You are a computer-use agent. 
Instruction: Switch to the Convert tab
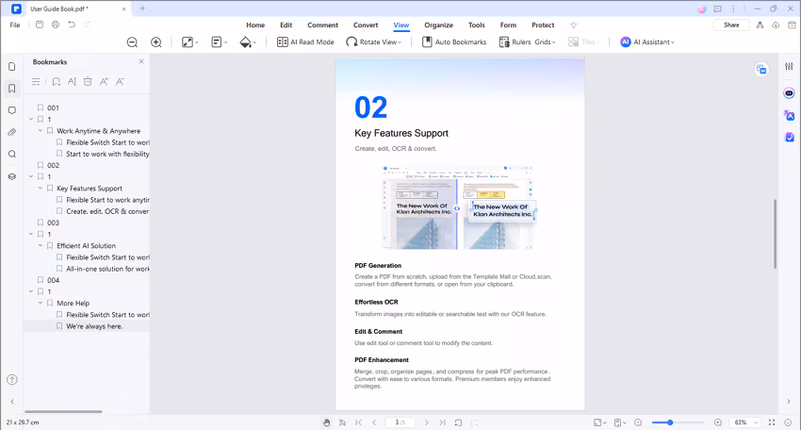pos(366,25)
